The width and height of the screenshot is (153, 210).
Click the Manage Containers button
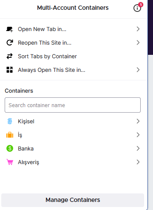(x=73, y=200)
